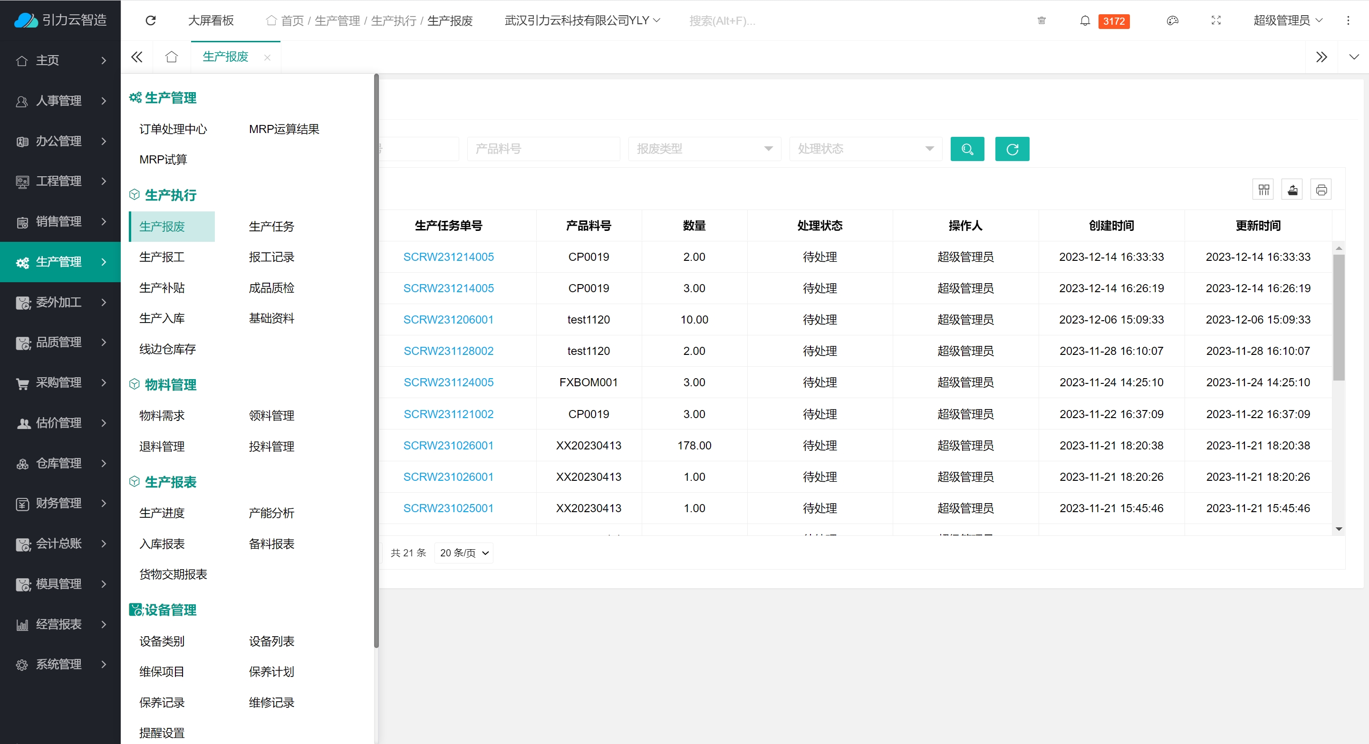Open the 报废类型 dropdown
This screenshot has width=1369, height=744.
click(x=704, y=149)
